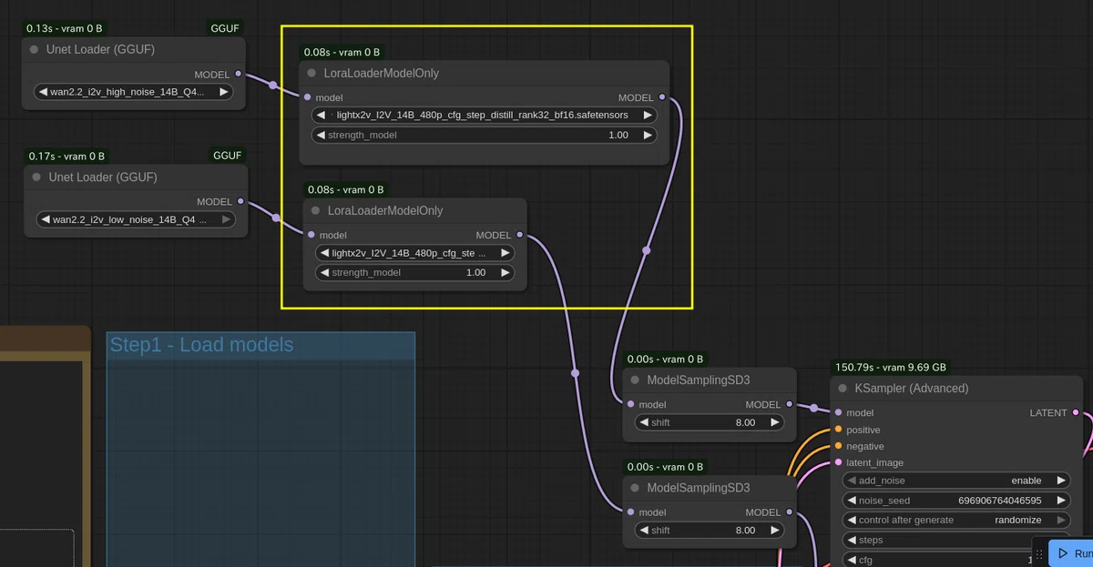The image size is (1093, 567).
Task: Click the 150.79s - vram 9.69 GB badge
Action: coord(891,367)
